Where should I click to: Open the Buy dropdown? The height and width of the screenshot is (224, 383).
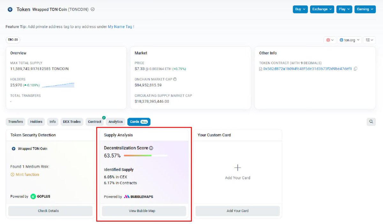(x=300, y=9)
